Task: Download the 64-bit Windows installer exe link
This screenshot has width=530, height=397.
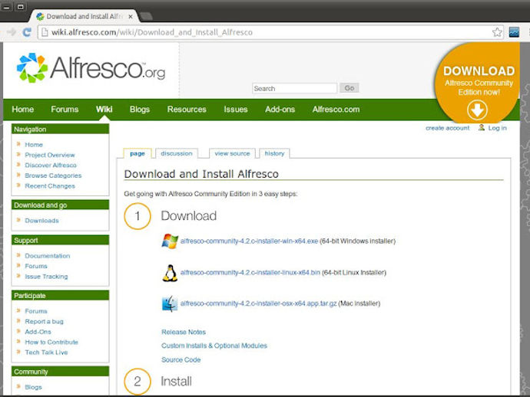Action: [249, 241]
